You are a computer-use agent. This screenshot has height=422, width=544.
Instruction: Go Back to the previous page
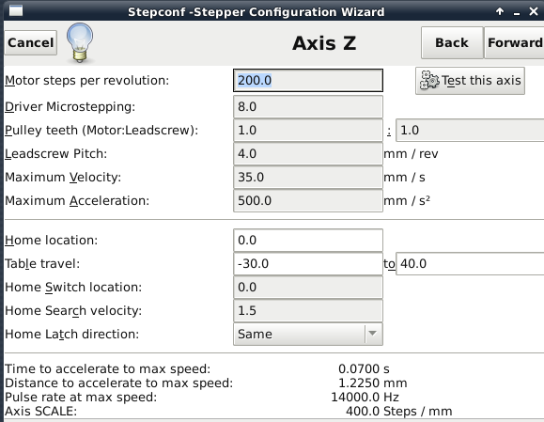pos(452,42)
